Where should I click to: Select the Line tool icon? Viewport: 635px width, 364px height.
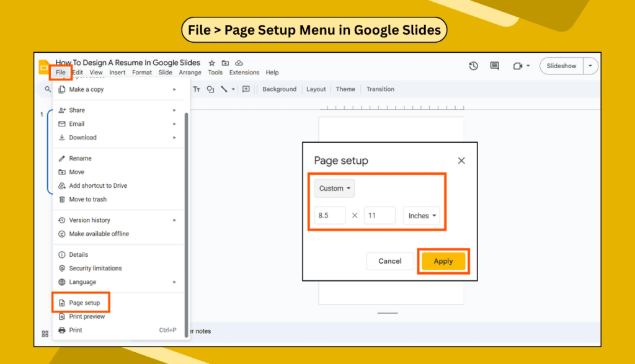pos(223,89)
